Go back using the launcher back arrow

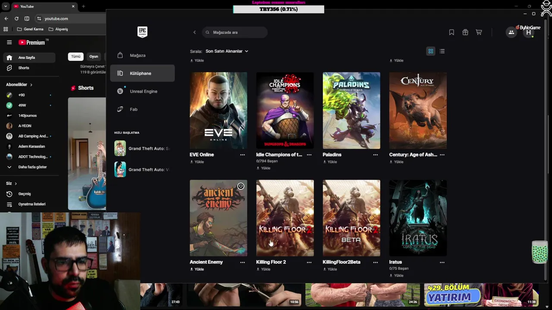[x=194, y=32]
